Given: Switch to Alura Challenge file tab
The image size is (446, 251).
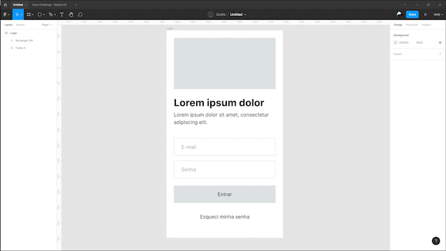Looking at the screenshot, I should 49,5.
